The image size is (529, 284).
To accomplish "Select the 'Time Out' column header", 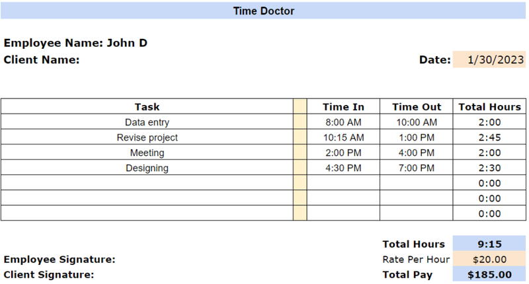I will 416,106.
